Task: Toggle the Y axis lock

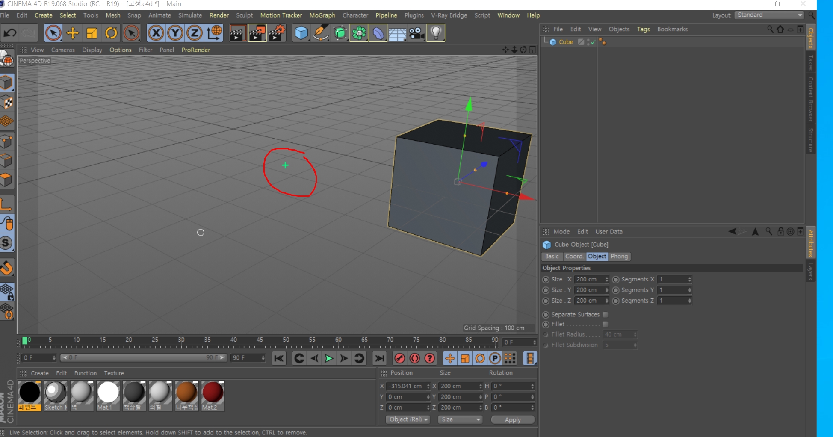Action: point(175,33)
